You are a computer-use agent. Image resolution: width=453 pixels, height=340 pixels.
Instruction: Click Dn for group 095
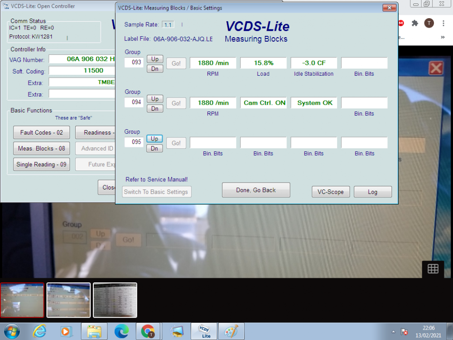tap(154, 149)
